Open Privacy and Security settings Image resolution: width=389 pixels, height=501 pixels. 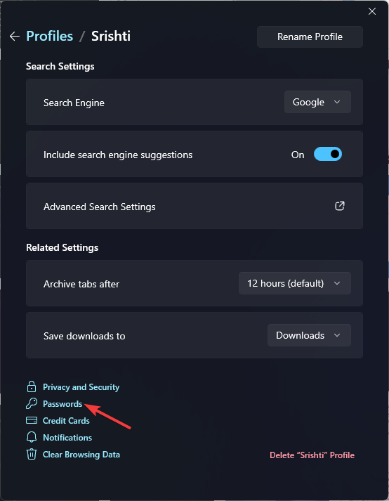pyautogui.click(x=81, y=387)
